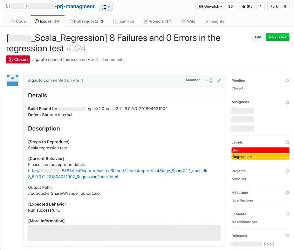This screenshot has height=250, width=294.
Task: Open the list view dropdown beside repo name
Action: [106, 7]
